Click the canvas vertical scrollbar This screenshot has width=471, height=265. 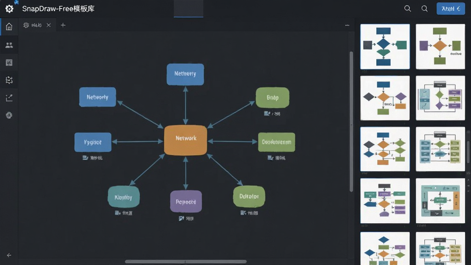351,121
